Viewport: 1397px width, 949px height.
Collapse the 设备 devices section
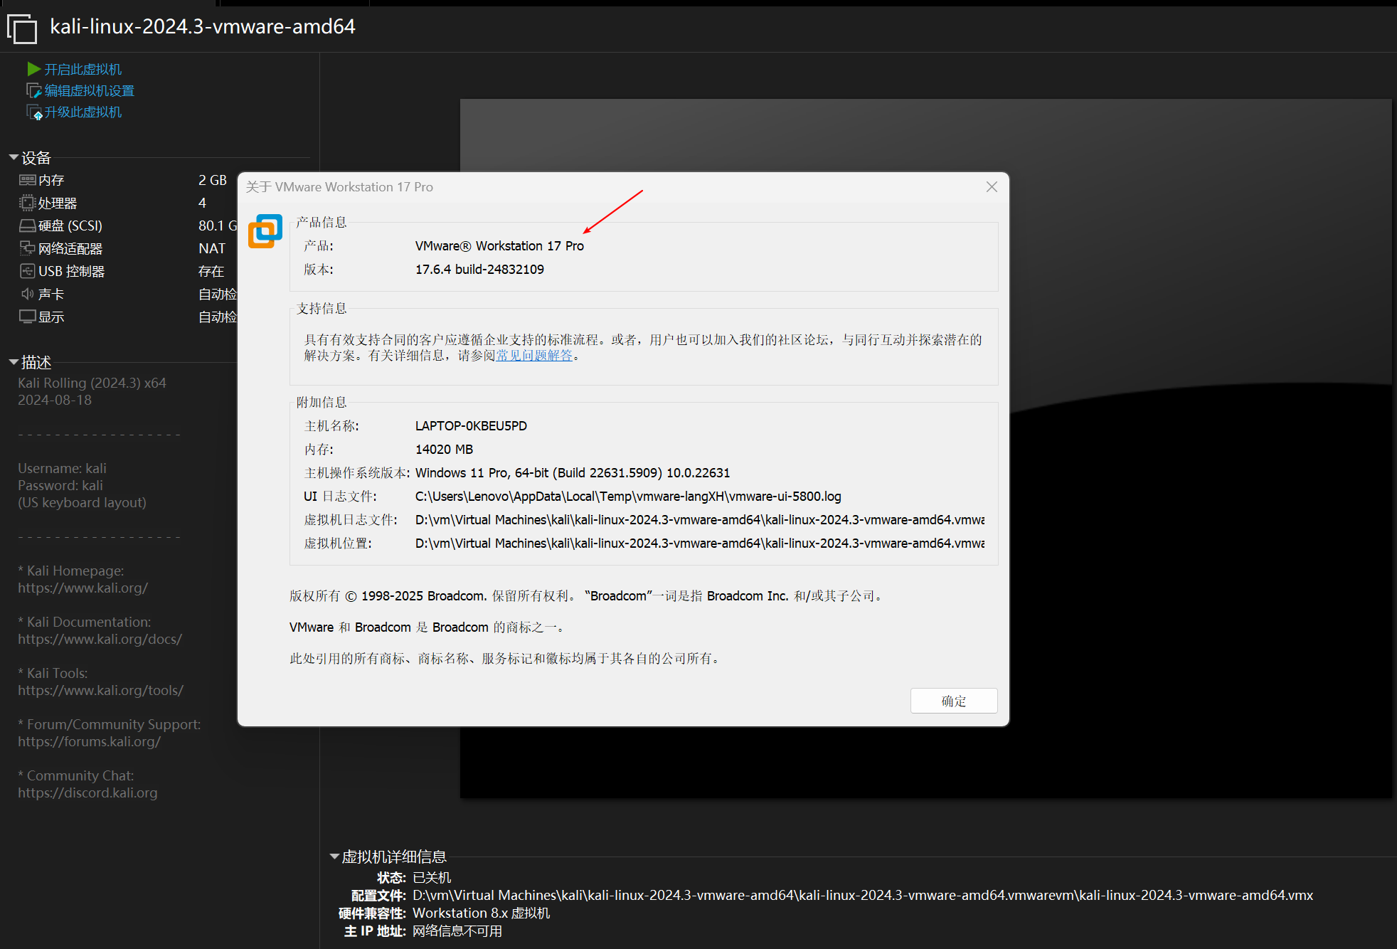(14, 157)
